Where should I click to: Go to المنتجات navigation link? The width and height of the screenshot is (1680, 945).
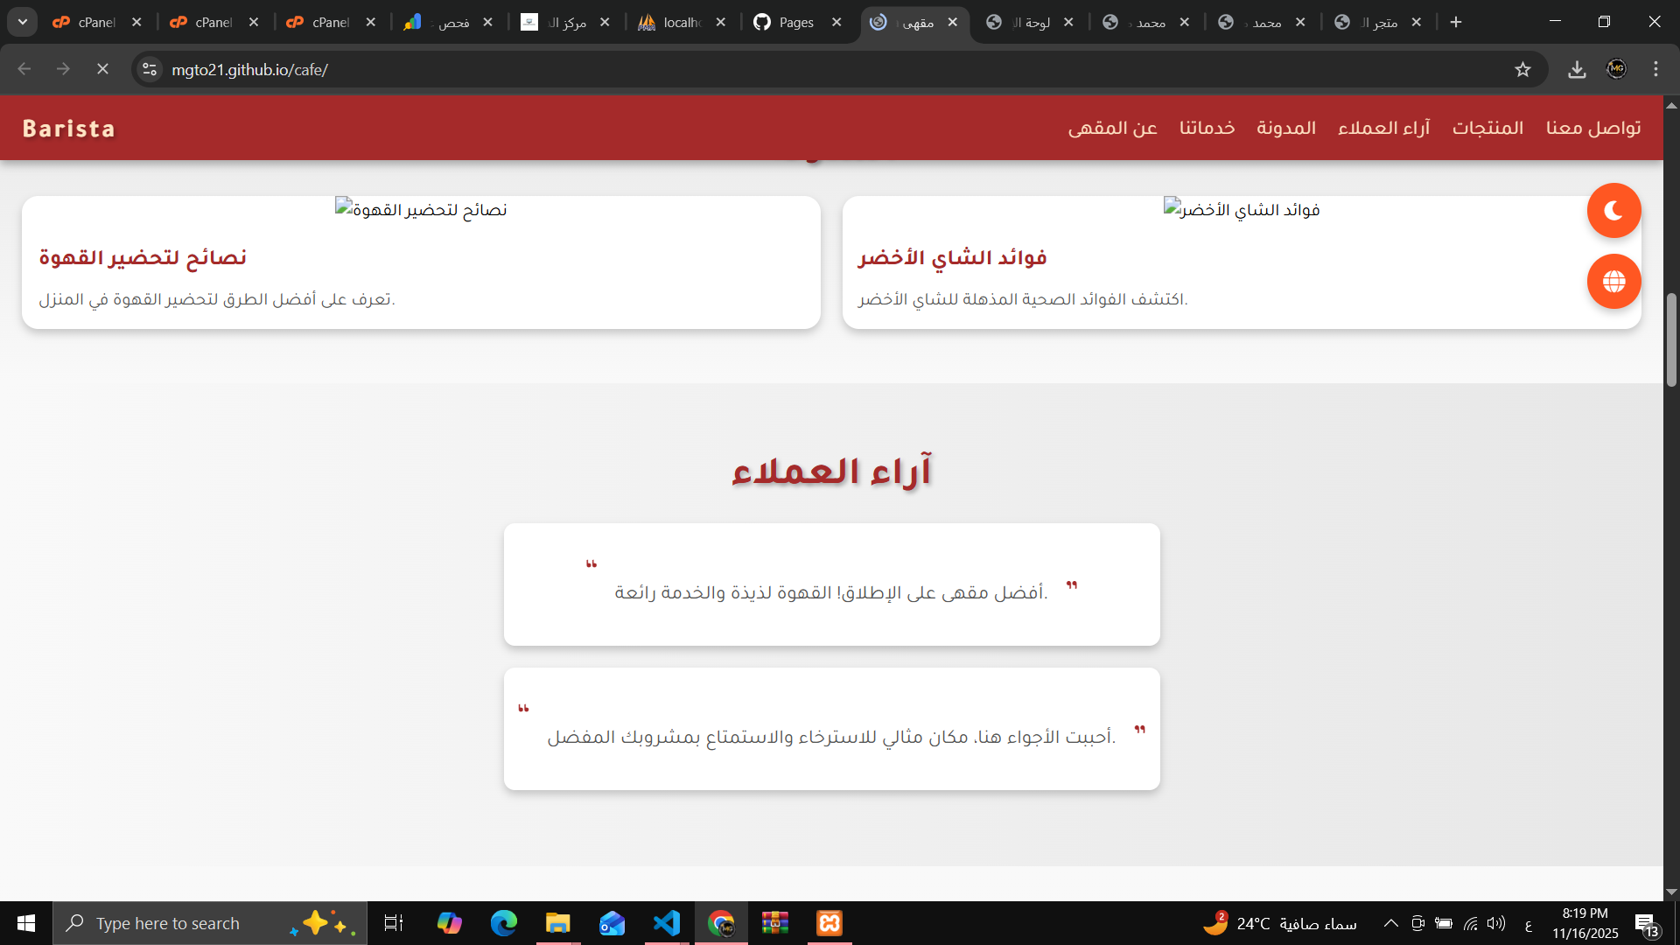click(x=1487, y=128)
